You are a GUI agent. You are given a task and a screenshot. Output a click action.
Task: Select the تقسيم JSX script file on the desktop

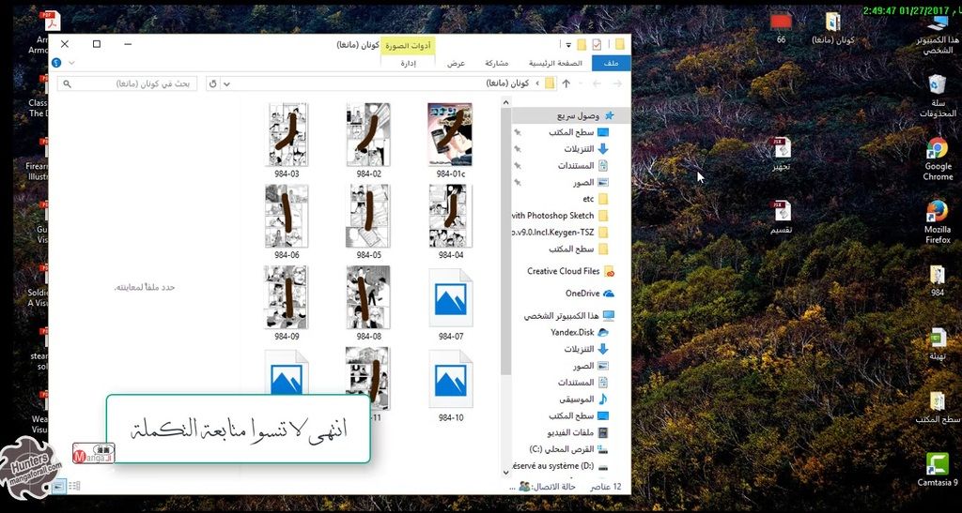[781, 217]
